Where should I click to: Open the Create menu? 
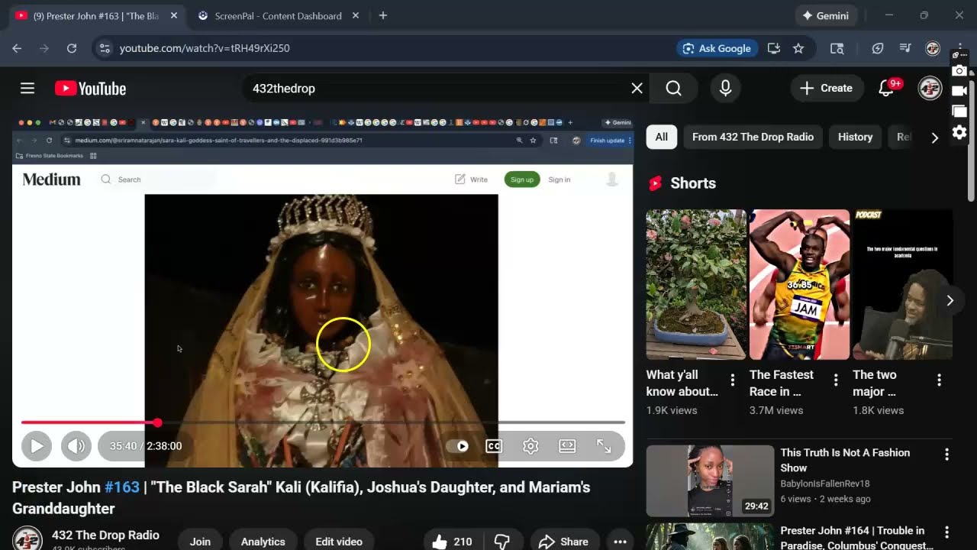tap(827, 89)
